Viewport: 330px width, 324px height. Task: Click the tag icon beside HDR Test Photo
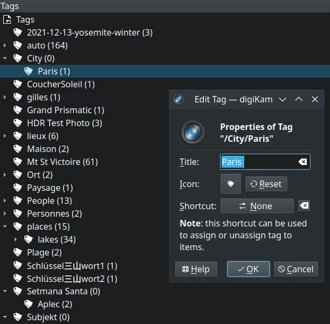18,123
